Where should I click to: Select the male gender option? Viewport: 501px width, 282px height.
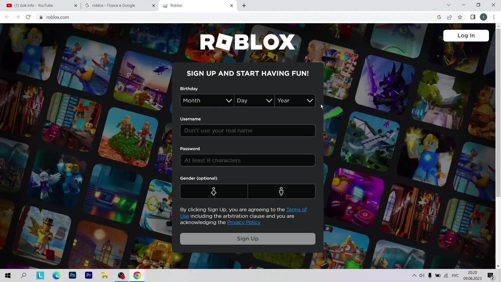[282, 191]
